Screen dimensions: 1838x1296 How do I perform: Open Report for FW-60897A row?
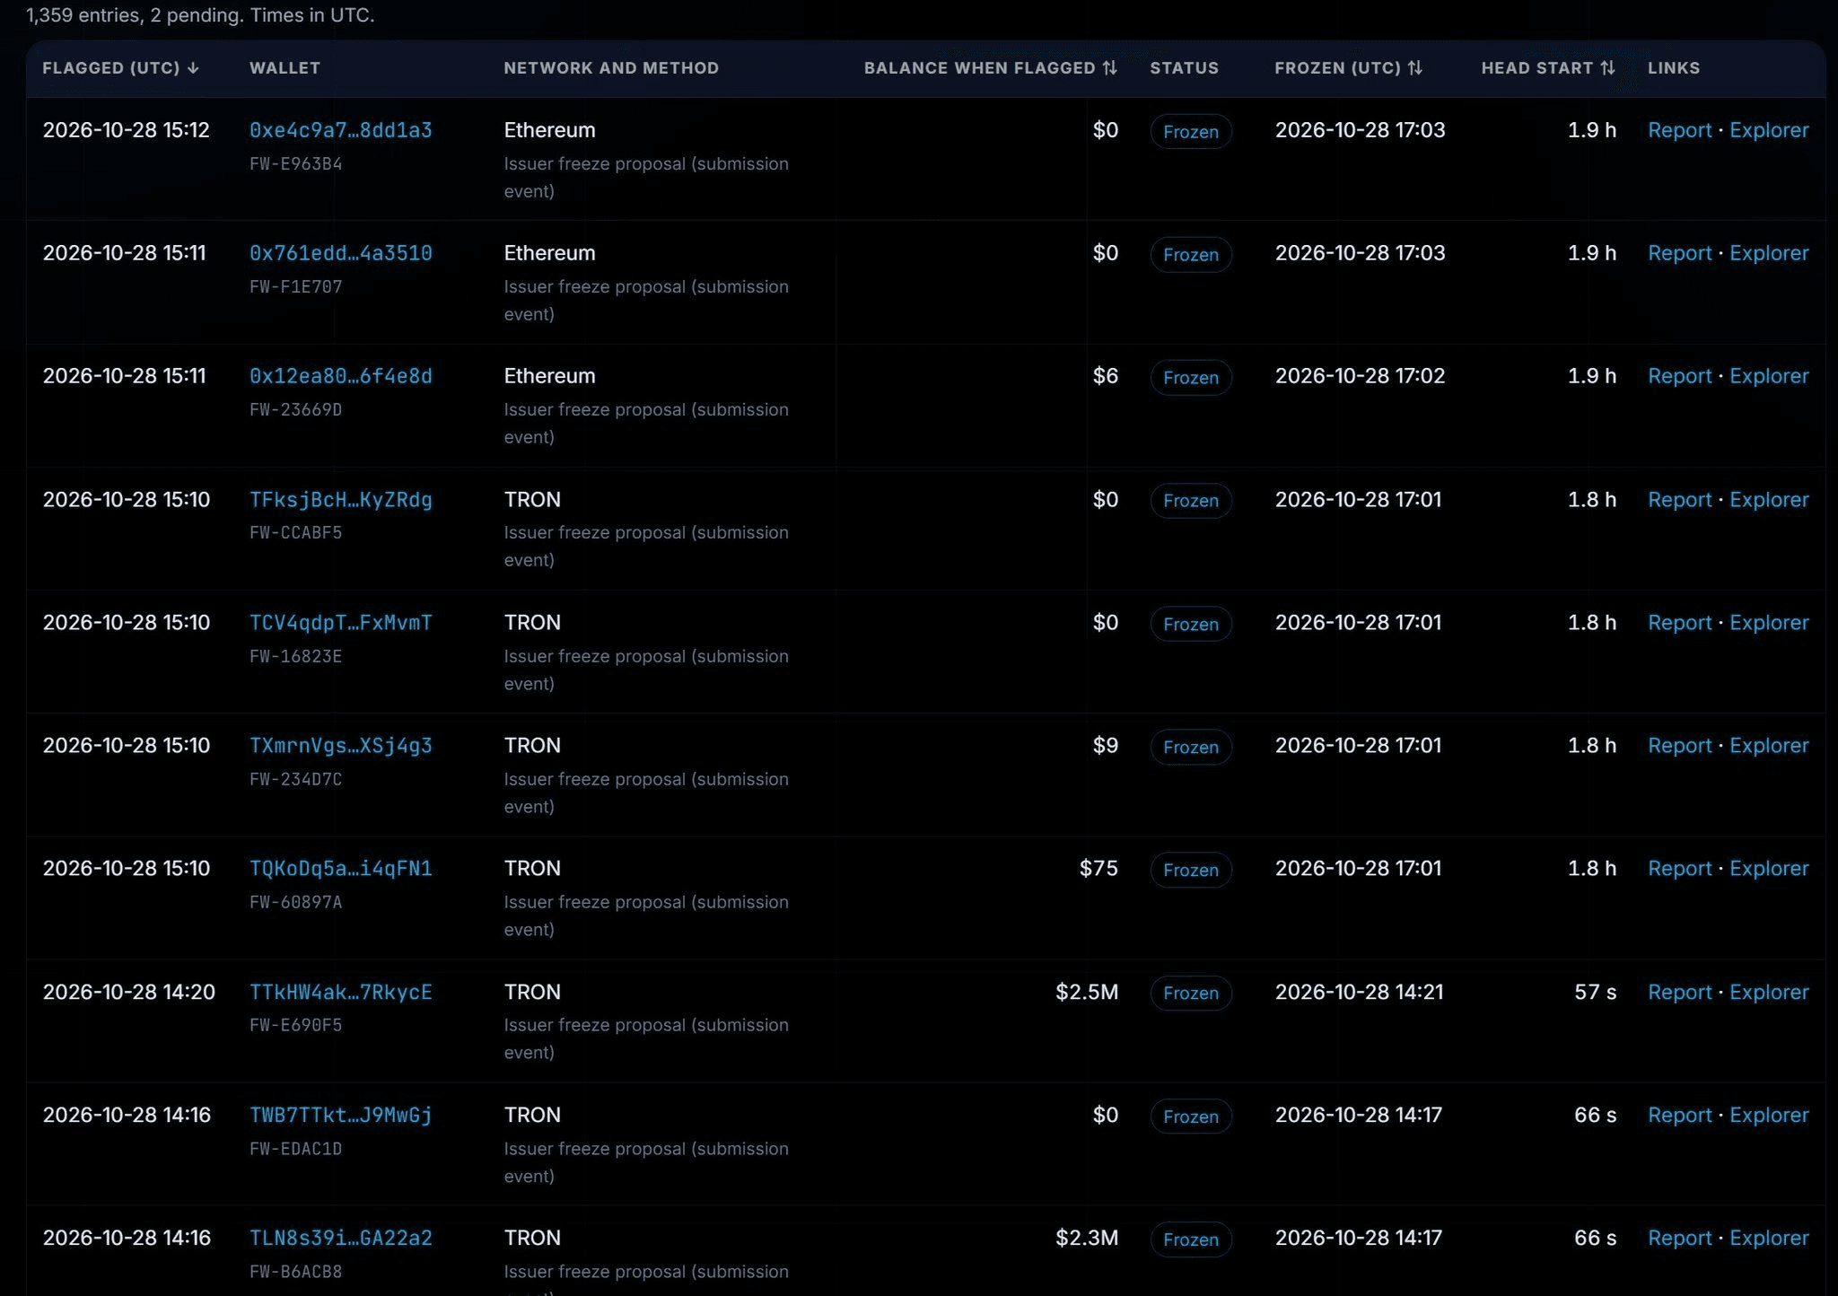tap(1679, 869)
